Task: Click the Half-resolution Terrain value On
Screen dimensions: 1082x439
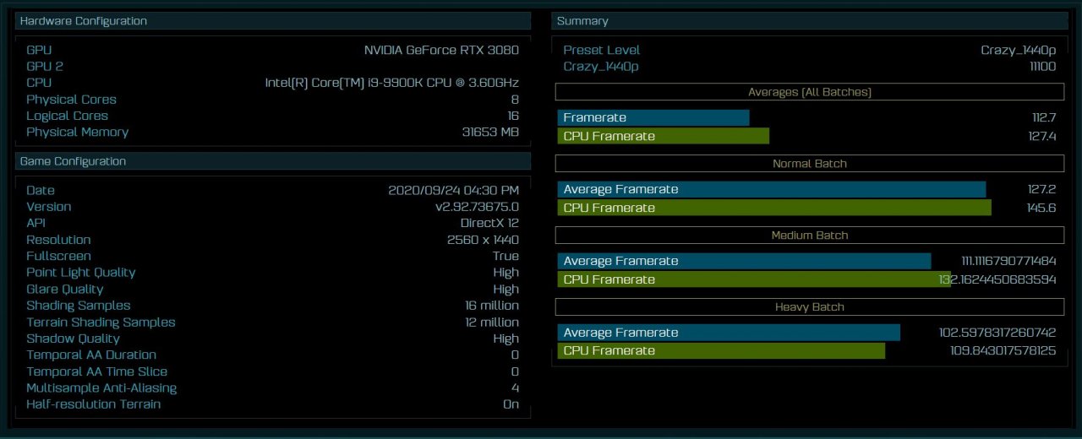Action: [x=511, y=404]
